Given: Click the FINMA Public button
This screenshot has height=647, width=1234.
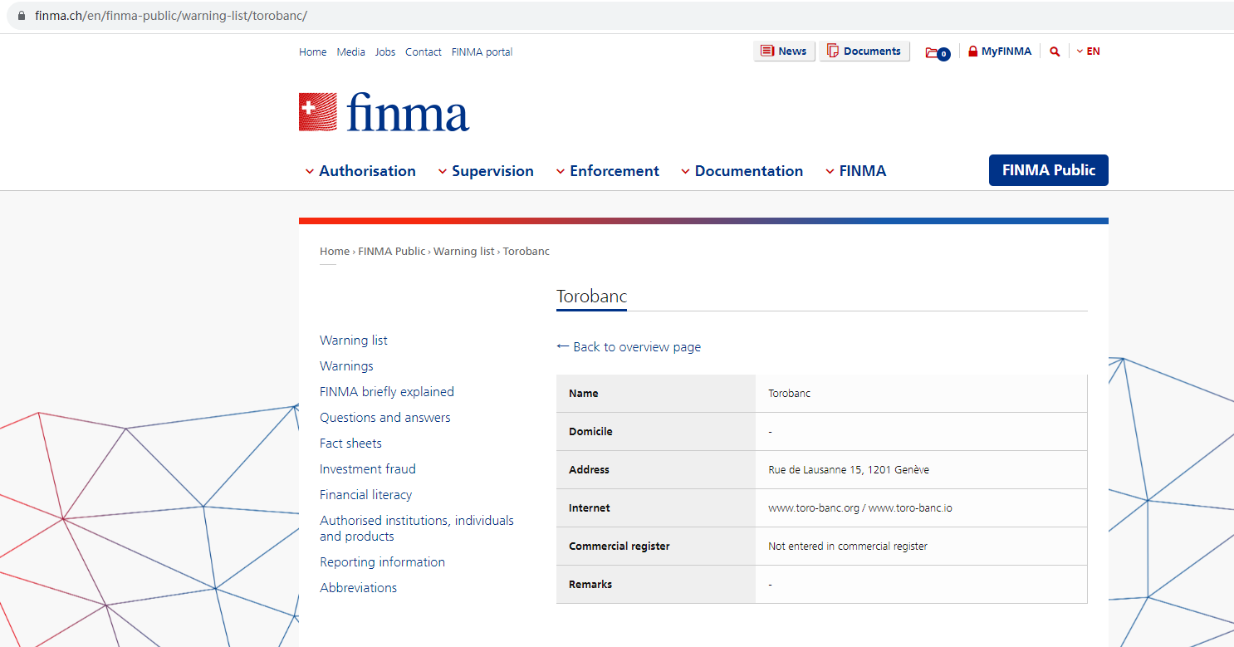Looking at the screenshot, I should [1049, 170].
